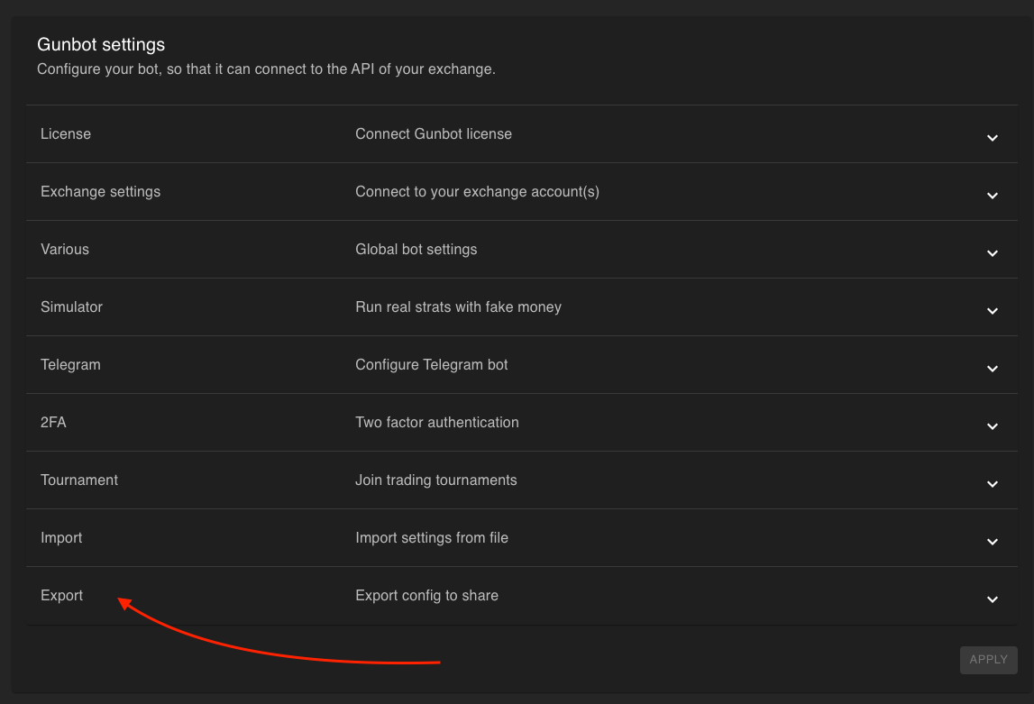Click 'Connect to your exchange account(s)' text
Viewport: 1034px width, 704px height.
[x=477, y=192]
